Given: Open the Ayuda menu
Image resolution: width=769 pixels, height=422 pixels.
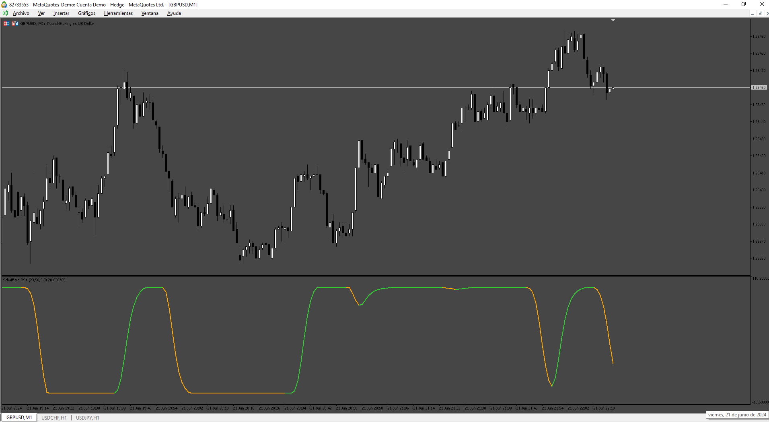Looking at the screenshot, I should tap(174, 13).
